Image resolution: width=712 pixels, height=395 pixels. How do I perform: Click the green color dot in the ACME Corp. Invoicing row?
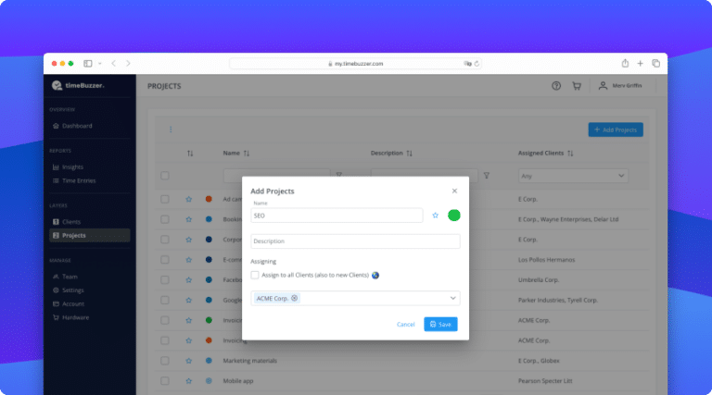[209, 320]
